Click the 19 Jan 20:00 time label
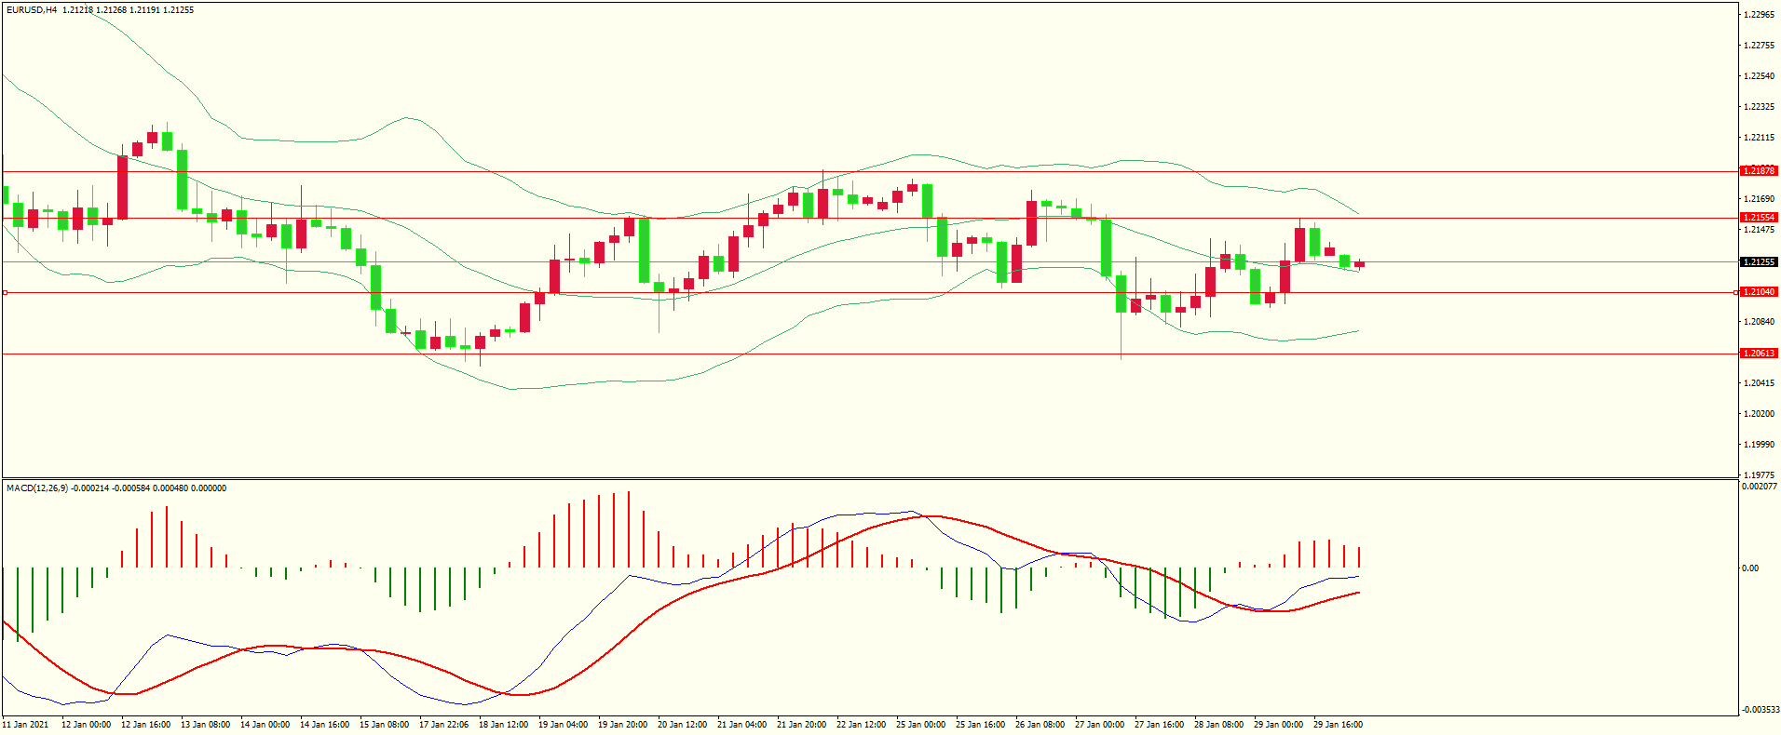The image size is (1781, 735). (x=622, y=725)
